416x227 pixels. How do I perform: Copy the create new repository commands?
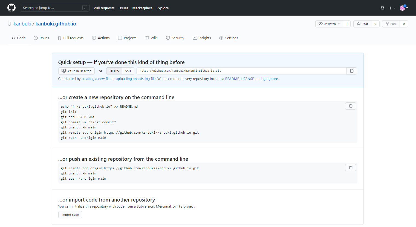coord(351,106)
